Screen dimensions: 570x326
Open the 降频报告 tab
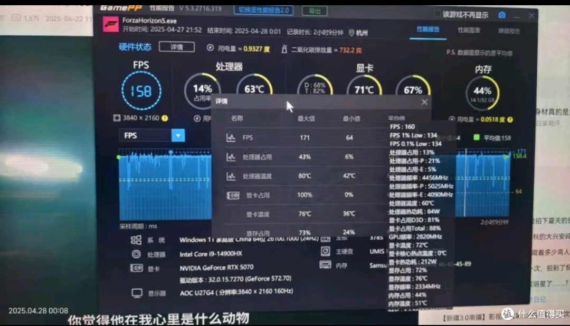point(509,31)
